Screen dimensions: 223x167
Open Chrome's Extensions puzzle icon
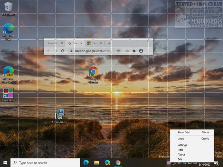click(x=134, y=51)
